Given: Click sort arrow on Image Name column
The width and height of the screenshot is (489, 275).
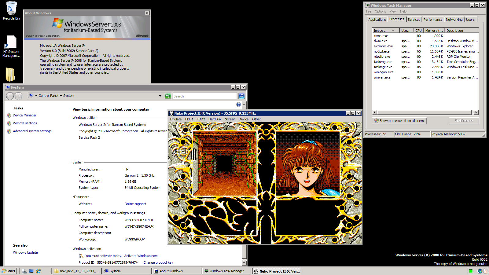Looking at the screenshot, I should pyautogui.click(x=393, y=31).
